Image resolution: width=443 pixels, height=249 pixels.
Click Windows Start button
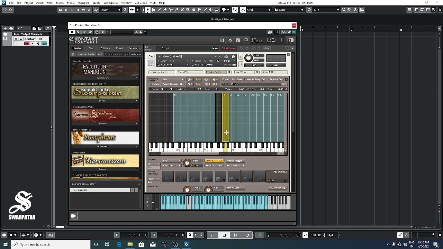(6, 245)
